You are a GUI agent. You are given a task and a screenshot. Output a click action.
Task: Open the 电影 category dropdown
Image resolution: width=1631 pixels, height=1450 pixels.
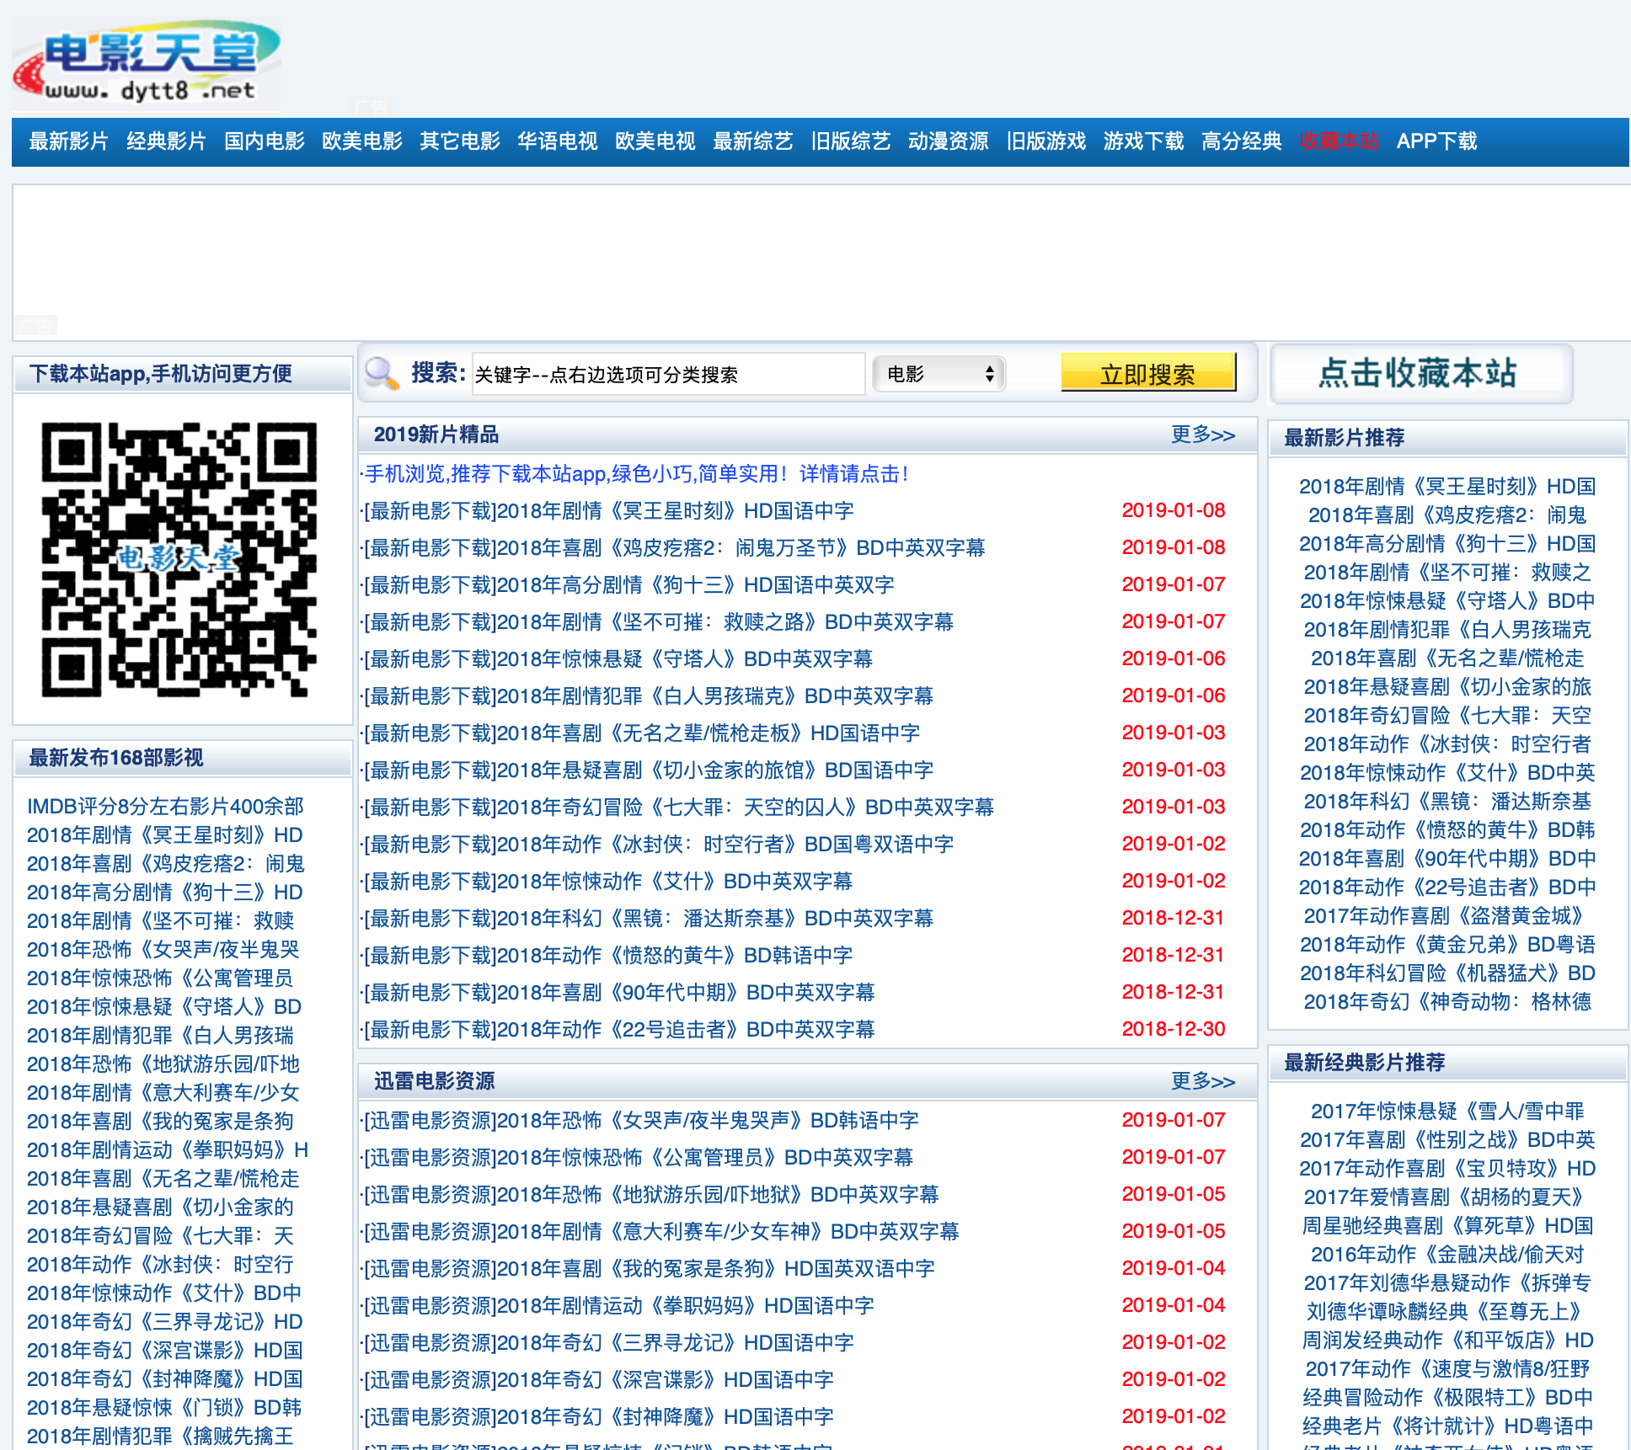point(938,374)
